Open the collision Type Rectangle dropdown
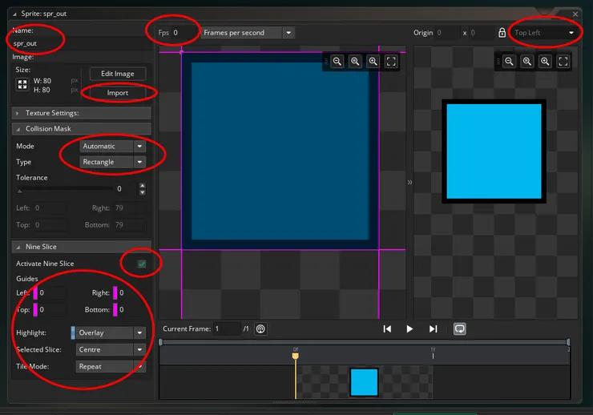 tap(113, 162)
